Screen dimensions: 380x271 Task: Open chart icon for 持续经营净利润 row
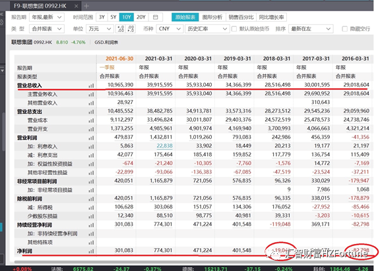(x=91, y=225)
